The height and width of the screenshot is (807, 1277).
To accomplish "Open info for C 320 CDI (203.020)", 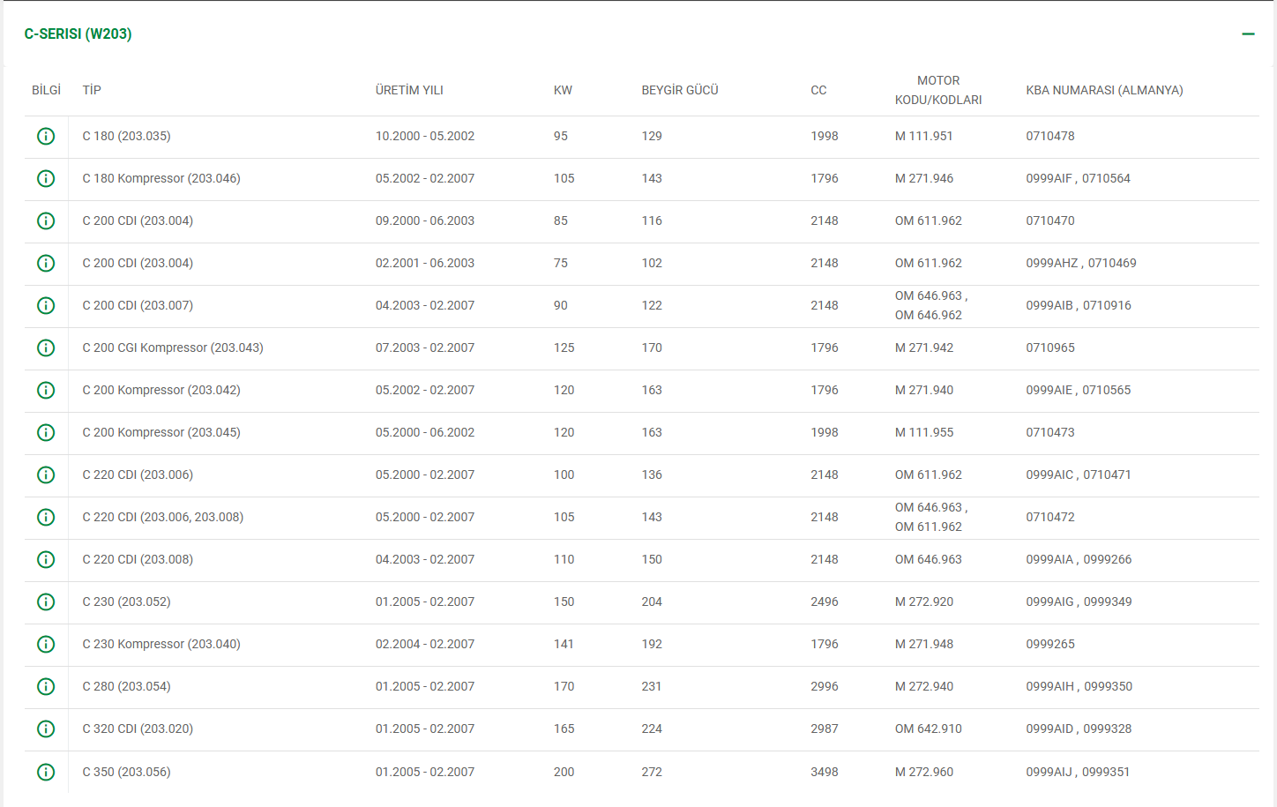I will [46, 729].
